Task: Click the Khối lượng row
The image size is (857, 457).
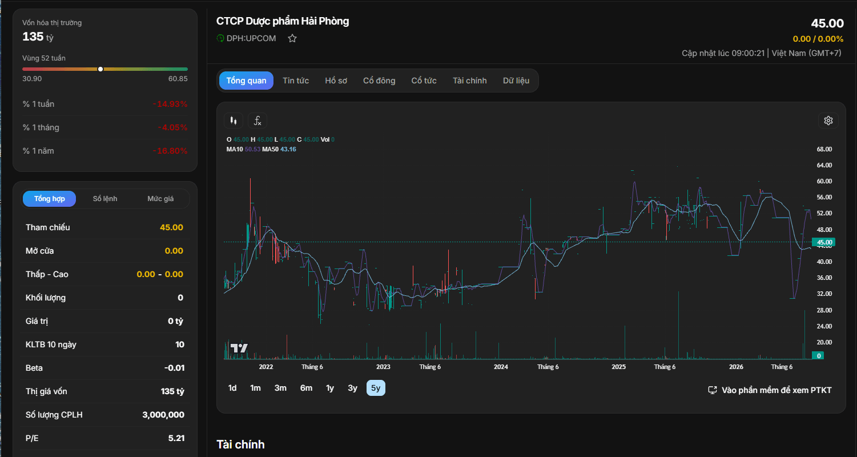Action: point(104,298)
